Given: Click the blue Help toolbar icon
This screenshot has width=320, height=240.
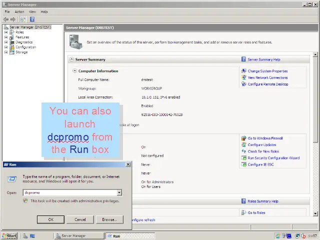Looking at the screenshot, I should 32,19.
